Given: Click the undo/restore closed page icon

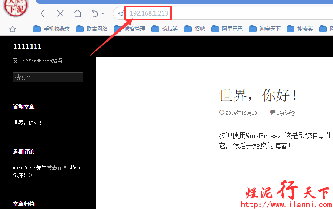Looking at the screenshot, I should (x=95, y=13).
